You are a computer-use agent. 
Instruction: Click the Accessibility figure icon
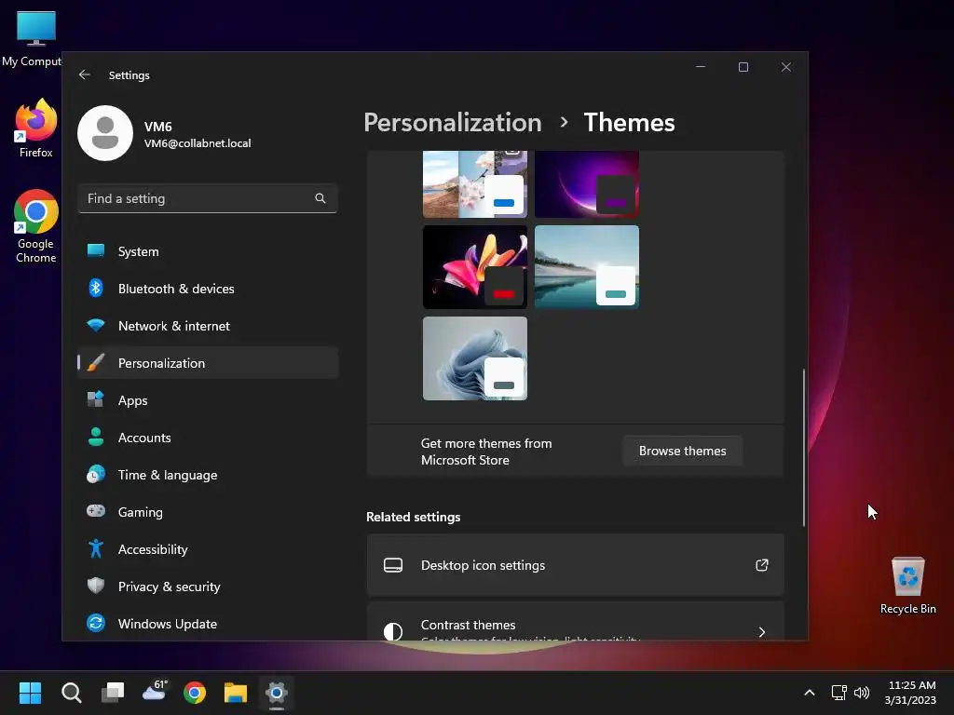tap(96, 549)
